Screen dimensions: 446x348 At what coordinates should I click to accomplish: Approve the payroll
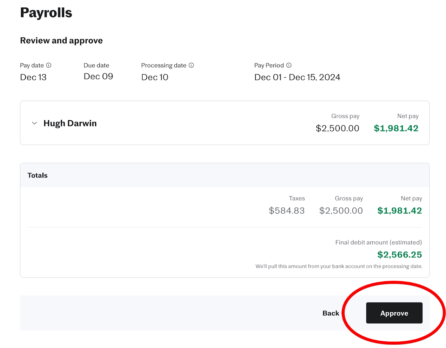pos(394,313)
